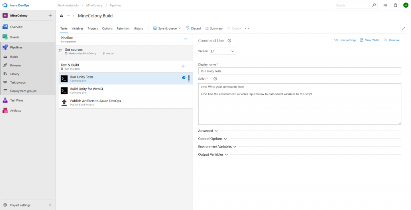Screen dimensions: 411x210
Task: Expand the Control Options section
Action: [212, 139]
